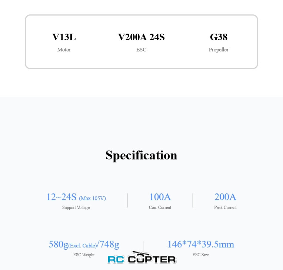
Task: Select the ESC label under V200A 24S
Action: click(x=141, y=50)
